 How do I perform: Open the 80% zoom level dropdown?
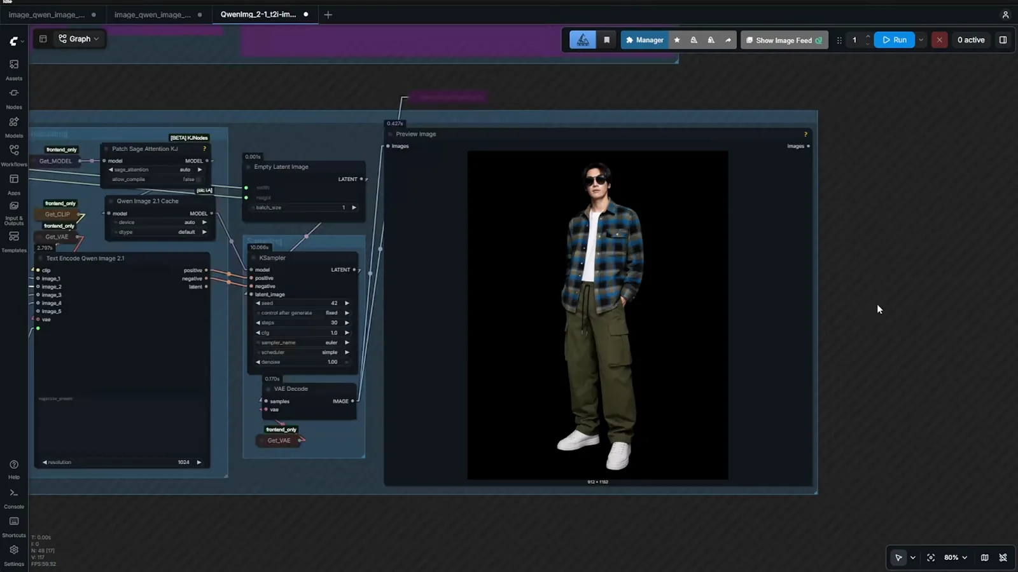click(955, 557)
